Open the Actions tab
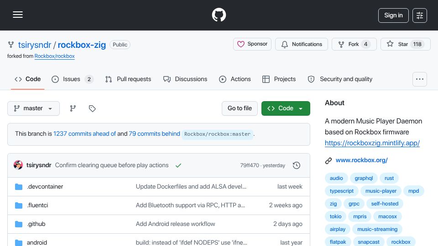Viewport: 438px width, 246px height. pyautogui.click(x=235, y=79)
